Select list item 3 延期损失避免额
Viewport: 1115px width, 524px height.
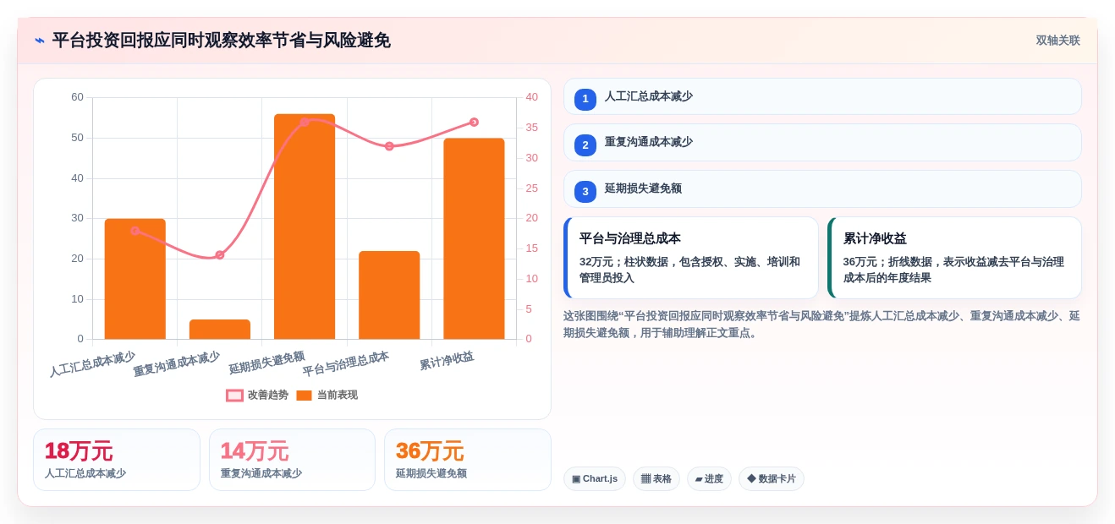822,188
